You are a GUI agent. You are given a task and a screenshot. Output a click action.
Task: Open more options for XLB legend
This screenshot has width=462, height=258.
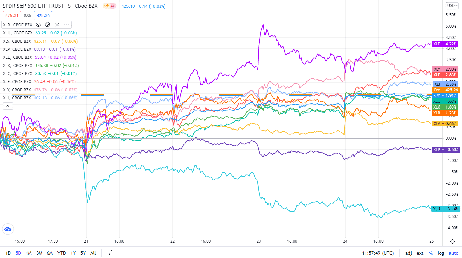point(67,25)
